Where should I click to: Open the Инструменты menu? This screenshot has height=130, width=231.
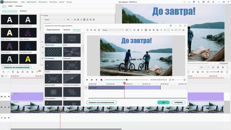click(43, 2)
